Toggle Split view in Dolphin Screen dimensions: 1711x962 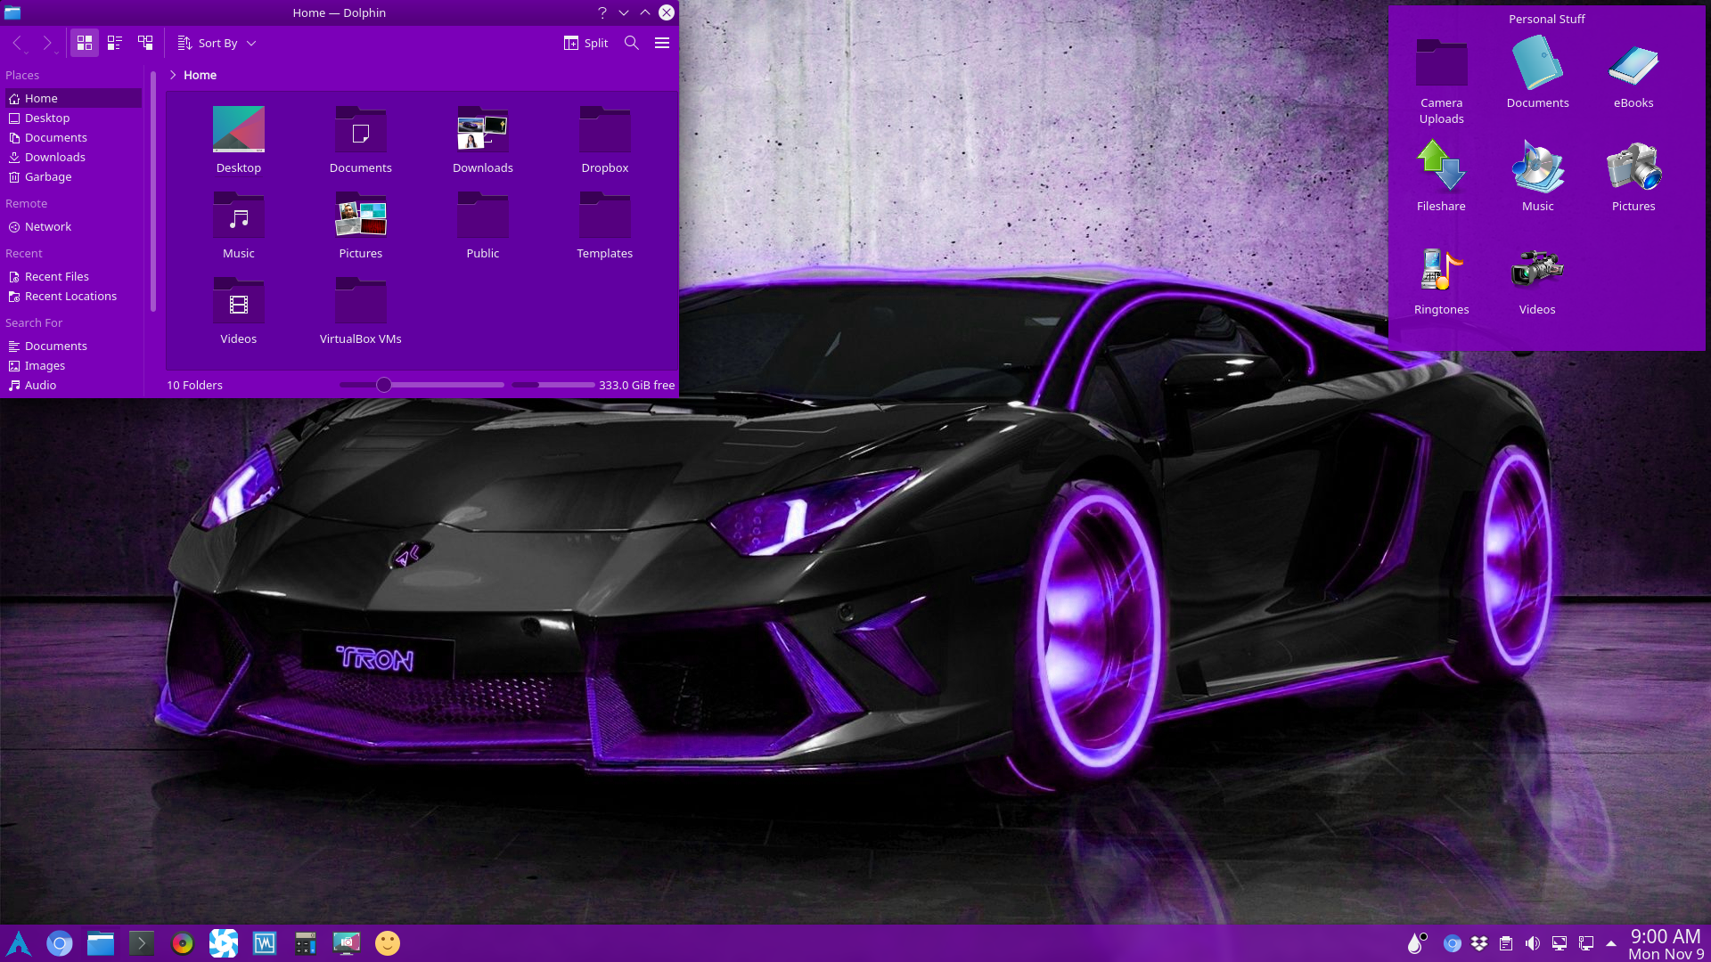click(585, 43)
